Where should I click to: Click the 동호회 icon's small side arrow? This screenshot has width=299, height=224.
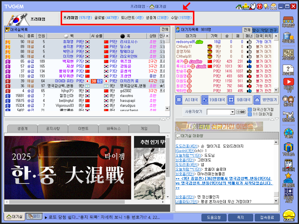tap(295, 97)
